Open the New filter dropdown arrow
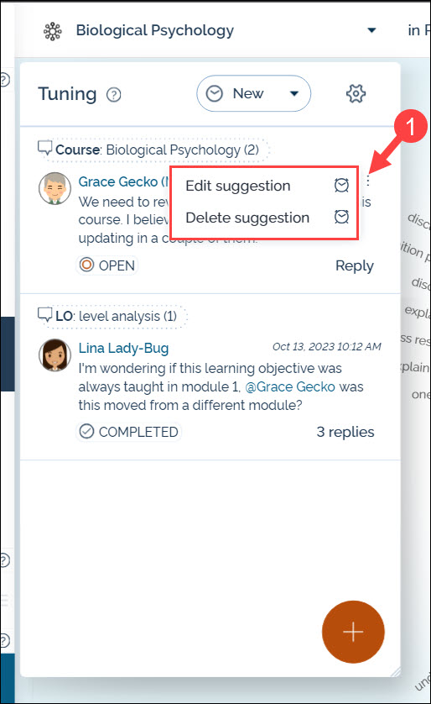 pos(294,93)
